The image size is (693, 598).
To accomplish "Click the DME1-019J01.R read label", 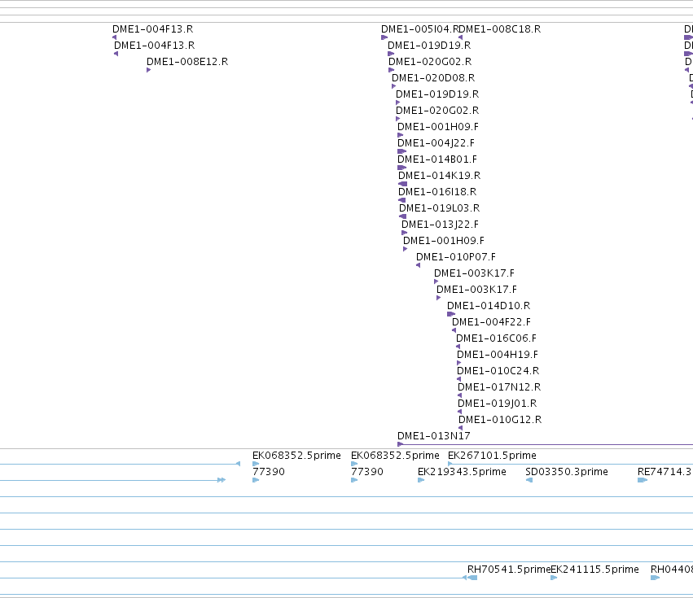I will point(498,404).
